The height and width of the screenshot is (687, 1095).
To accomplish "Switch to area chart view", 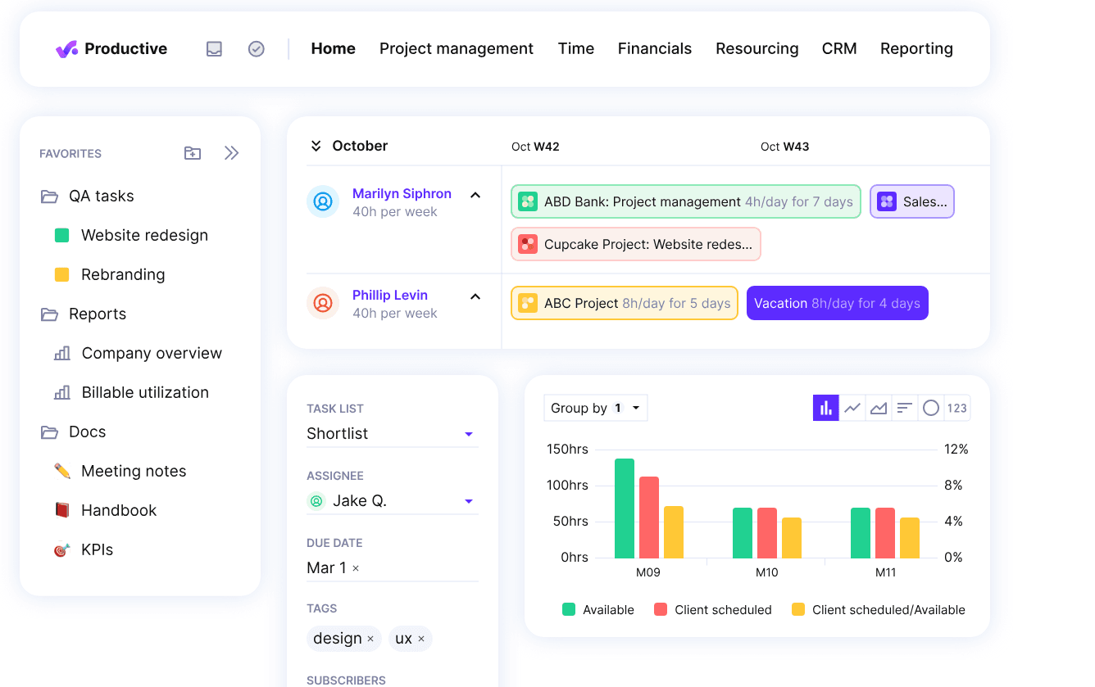I will coord(879,408).
